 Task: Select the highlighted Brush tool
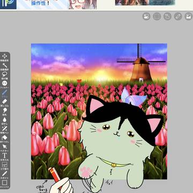[x=4, y=94]
